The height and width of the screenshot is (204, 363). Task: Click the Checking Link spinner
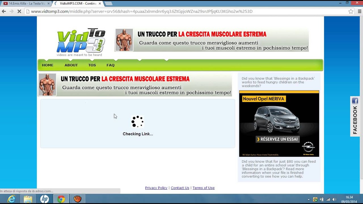[x=138, y=122]
